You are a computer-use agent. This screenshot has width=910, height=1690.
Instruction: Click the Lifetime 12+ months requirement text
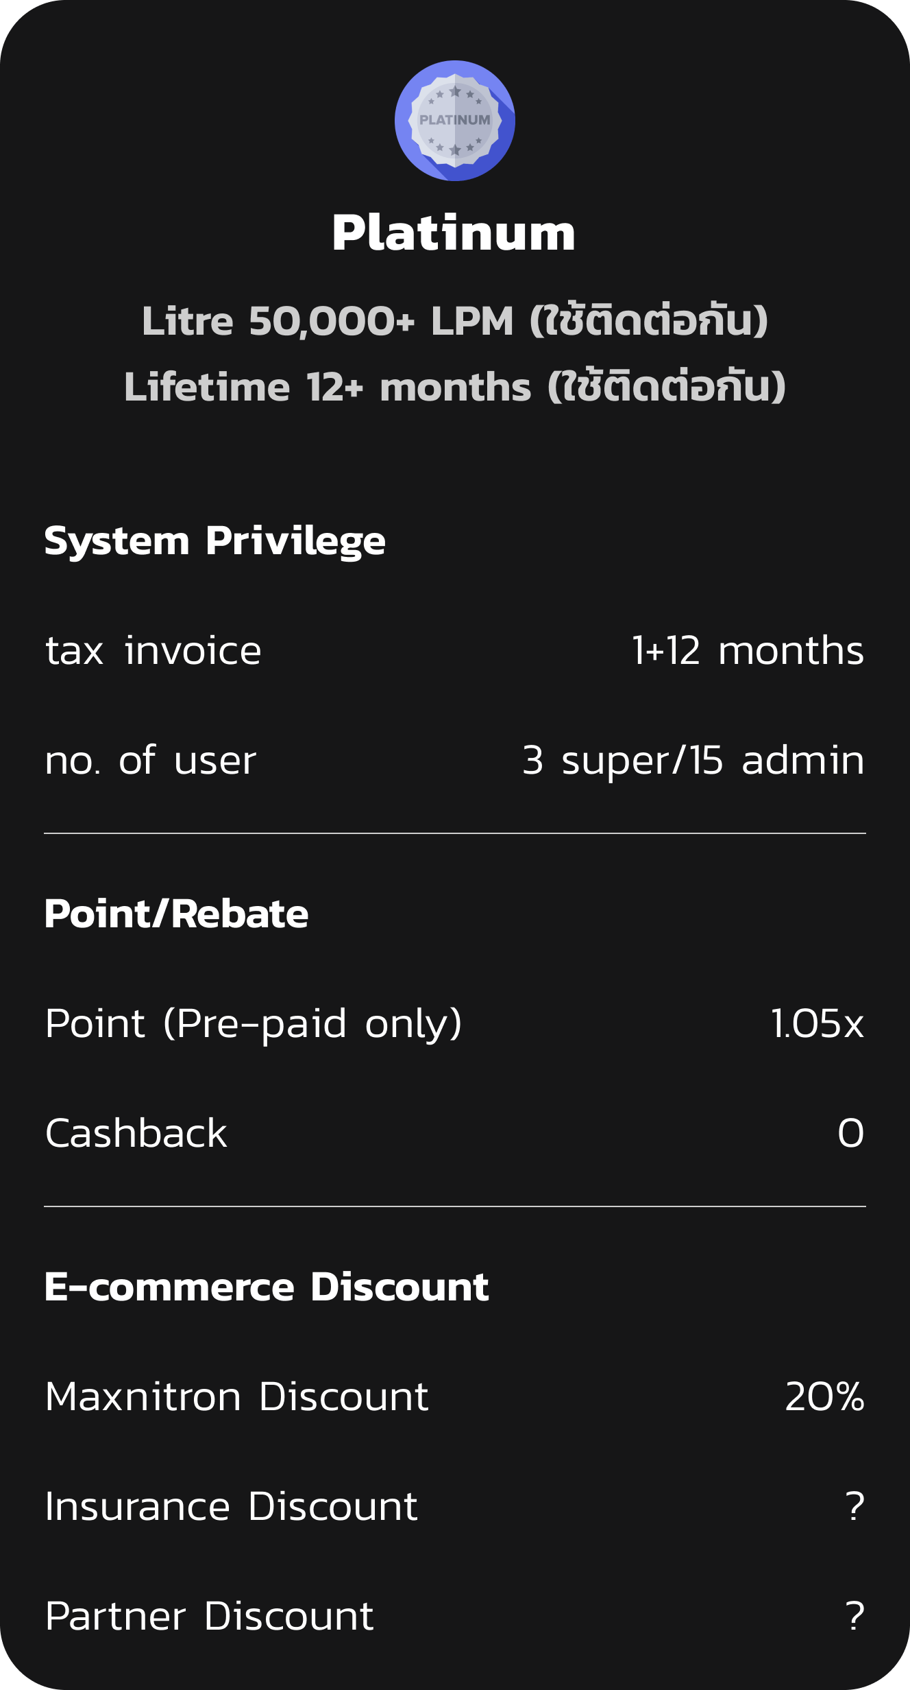(455, 387)
